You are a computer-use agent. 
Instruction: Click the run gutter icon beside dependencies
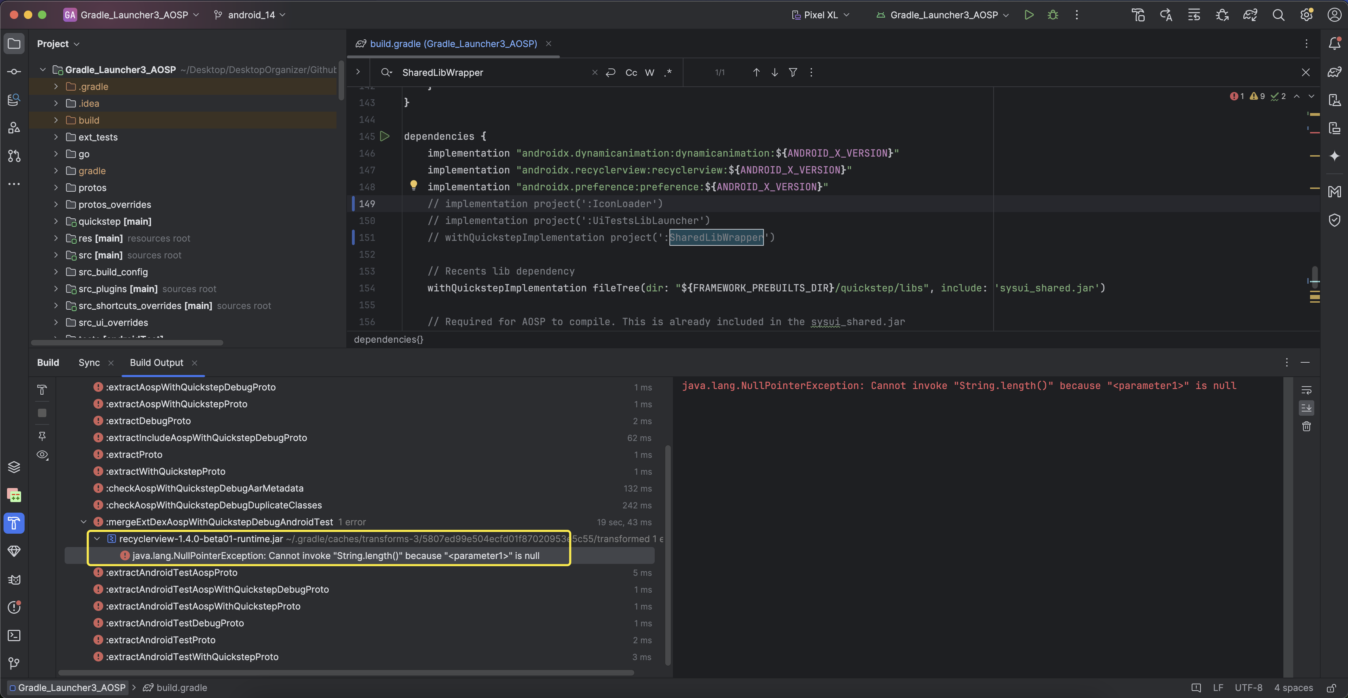[x=385, y=136]
